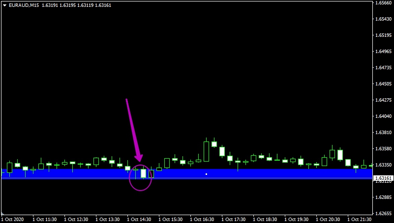Click the 1 Oct 21:30 time label

pyautogui.click(x=360, y=219)
